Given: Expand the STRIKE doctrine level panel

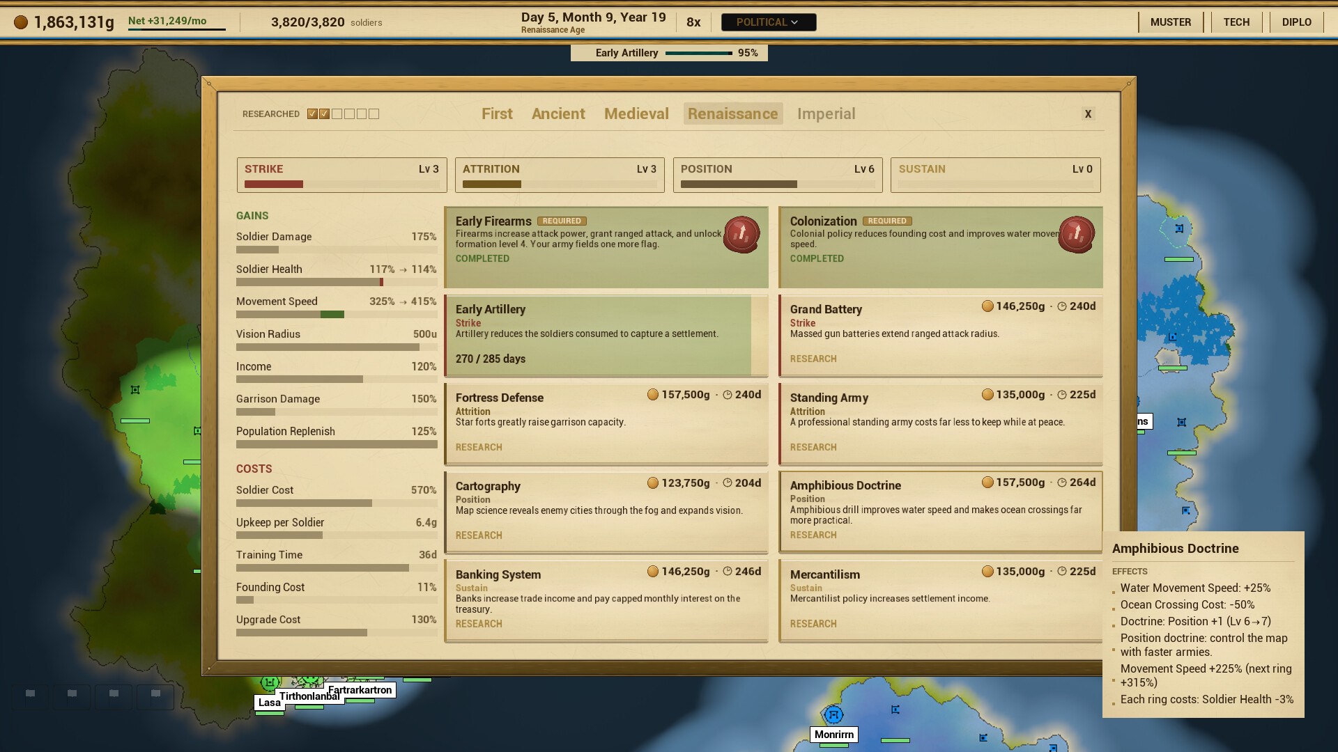Looking at the screenshot, I should [x=342, y=175].
